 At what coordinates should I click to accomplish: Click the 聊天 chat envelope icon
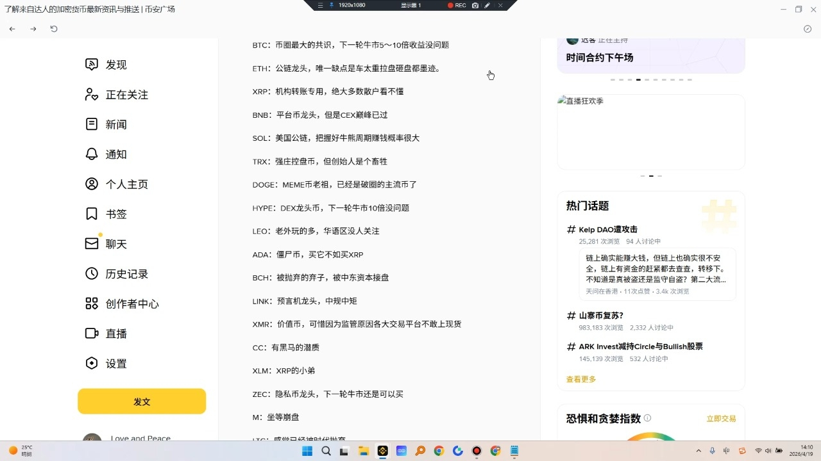[92, 244]
